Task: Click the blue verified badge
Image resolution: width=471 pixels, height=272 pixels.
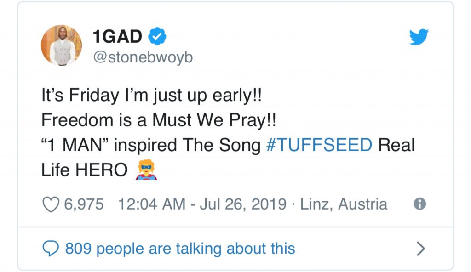Action: [x=157, y=36]
